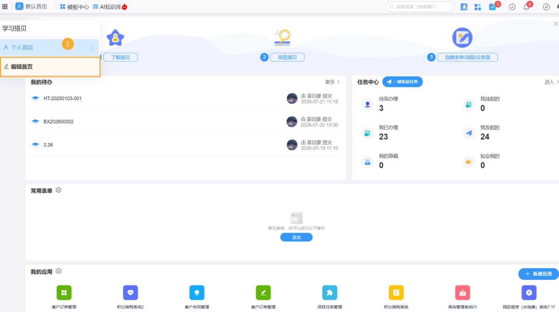
Task: Click the 探索搭贝 button
Action: pos(287,57)
